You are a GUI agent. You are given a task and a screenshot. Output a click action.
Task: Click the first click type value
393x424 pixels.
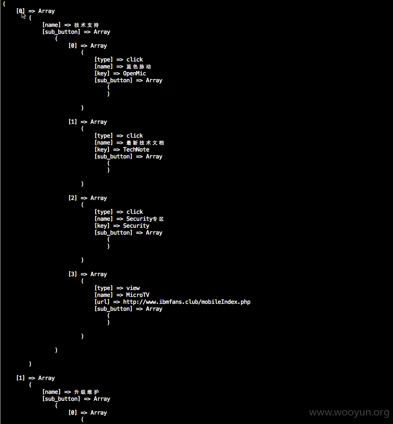(x=135, y=60)
